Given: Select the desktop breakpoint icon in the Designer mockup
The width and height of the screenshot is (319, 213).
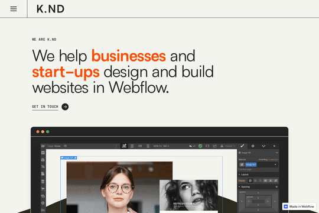Looking at the screenshot, I should point(124,146).
